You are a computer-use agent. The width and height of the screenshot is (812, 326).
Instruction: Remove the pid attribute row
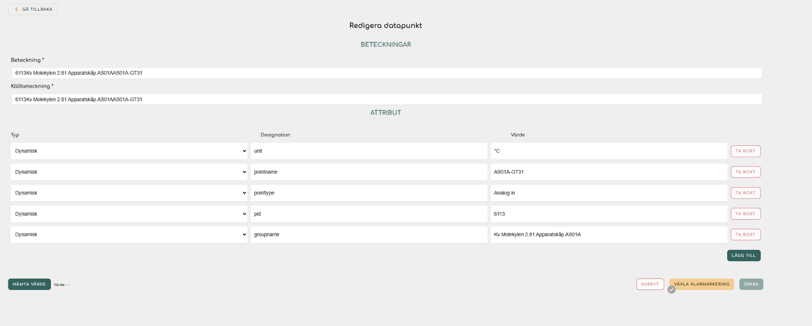[x=746, y=214]
